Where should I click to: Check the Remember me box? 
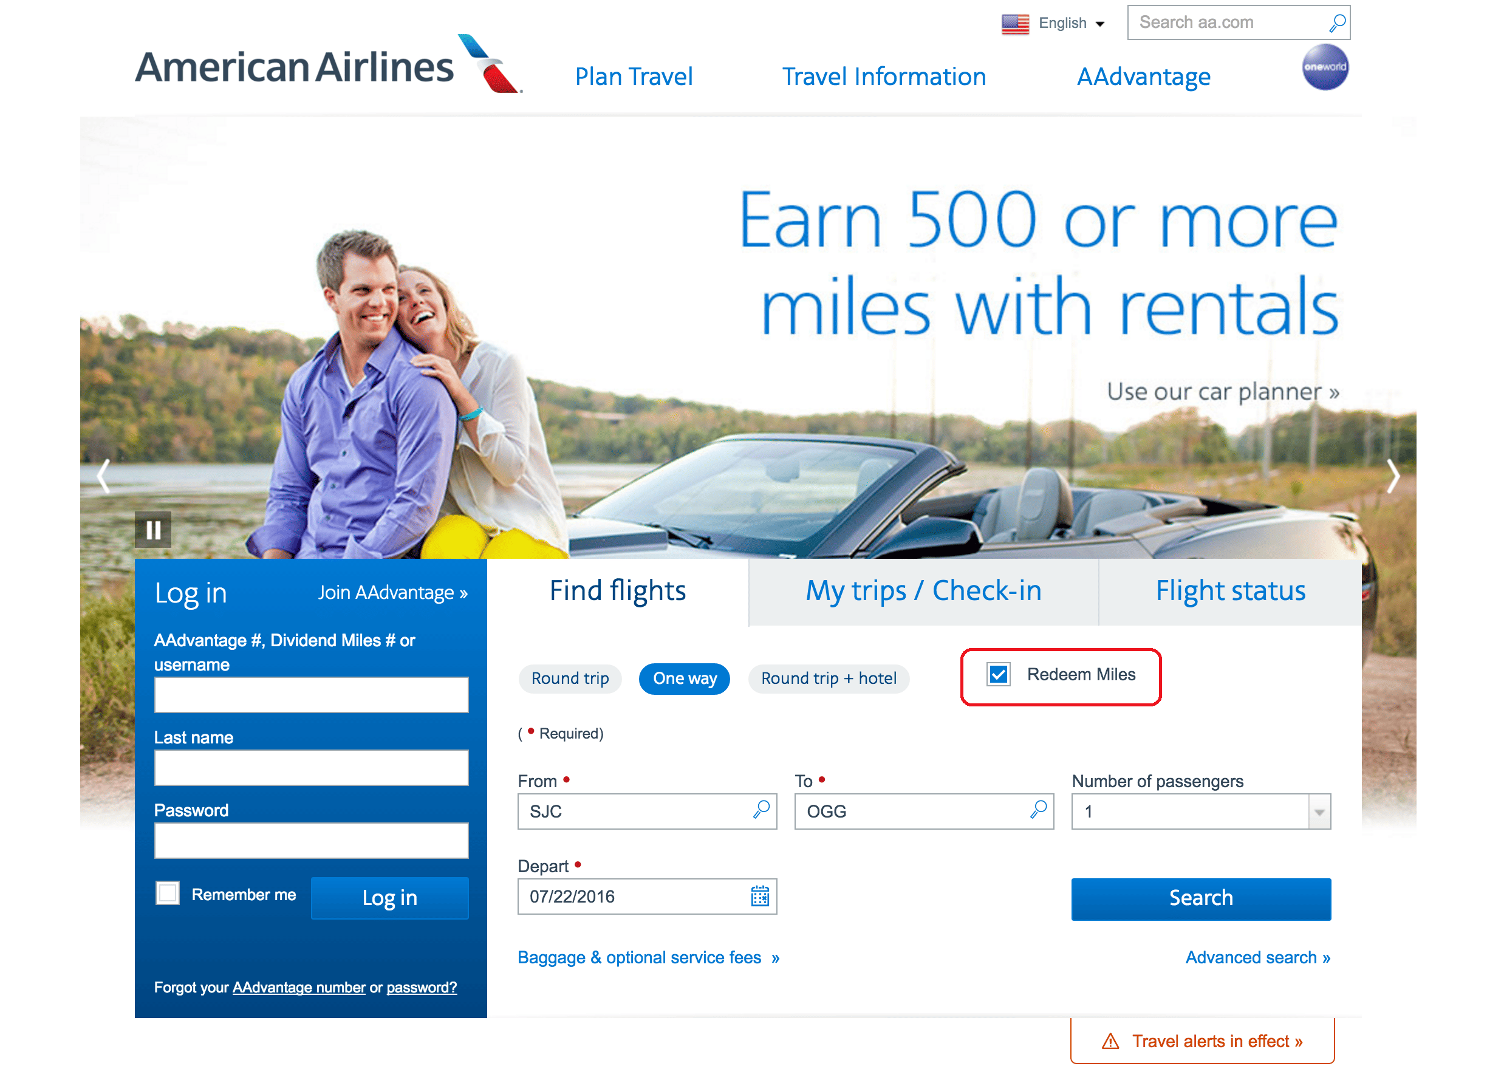coord(168,893)
